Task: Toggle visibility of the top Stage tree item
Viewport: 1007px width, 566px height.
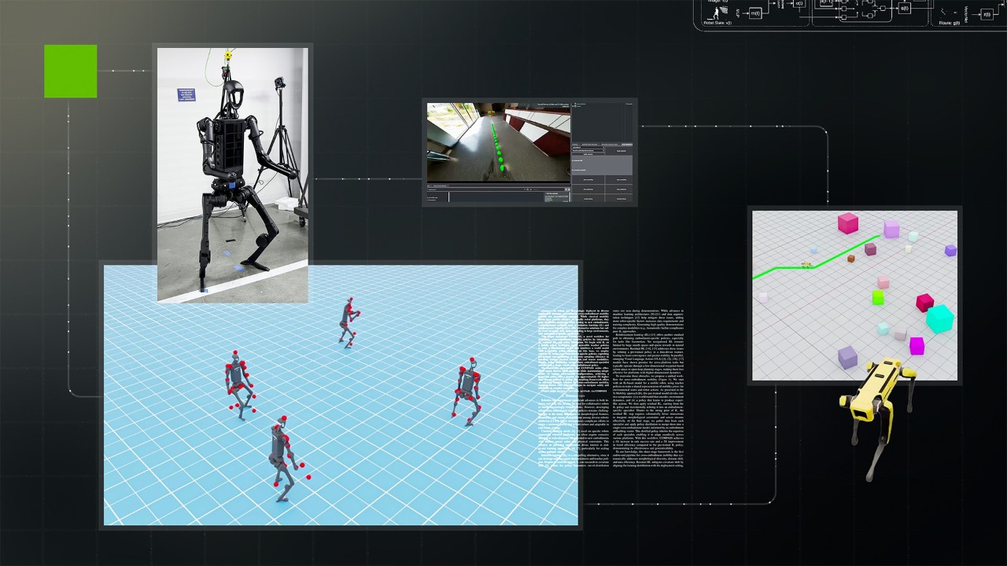Action: (x=574, y=103)
